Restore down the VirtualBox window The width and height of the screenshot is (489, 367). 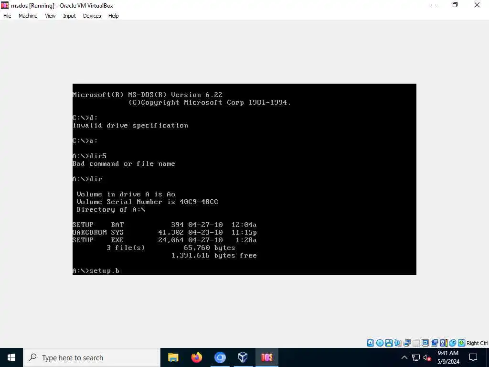point(455,5)
